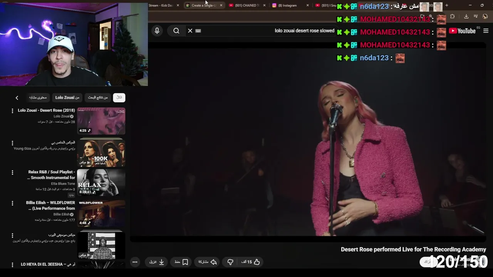Viewport: 493px width, 277px height.
Task: Click the تنزيل download button
Action: click(157, 262)
